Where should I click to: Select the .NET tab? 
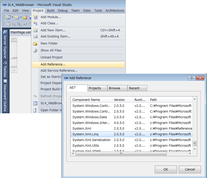click(77, 88)
